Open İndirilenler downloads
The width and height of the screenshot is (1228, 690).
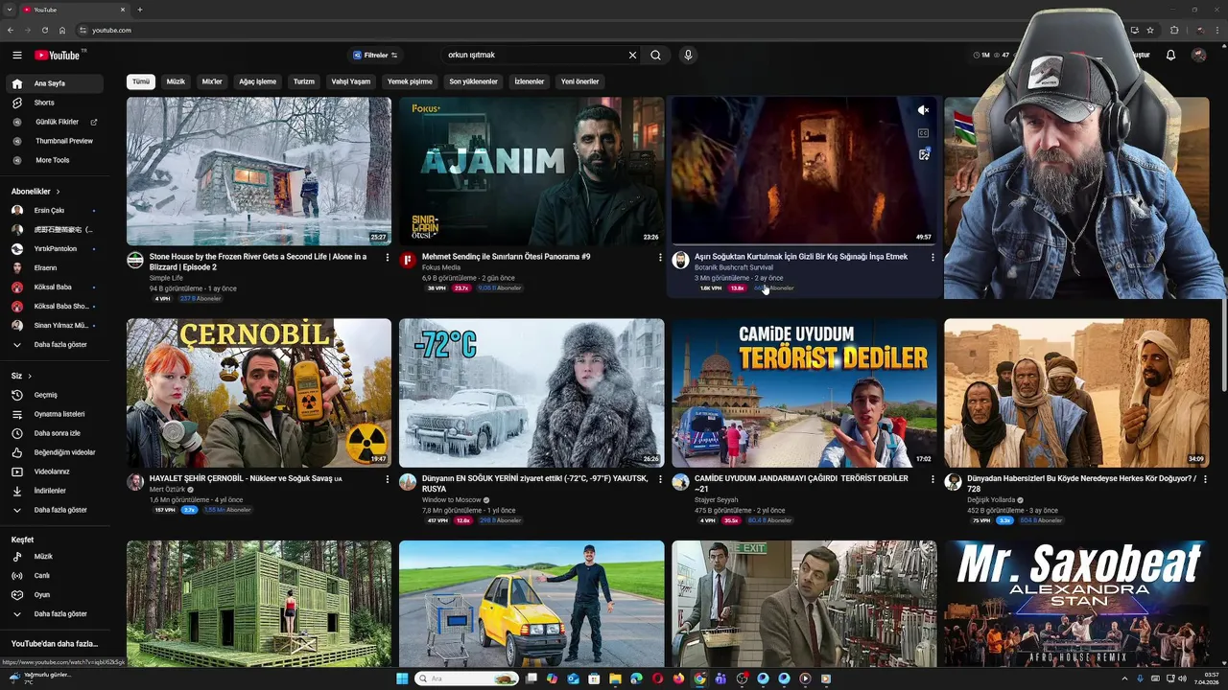point(53,491)
